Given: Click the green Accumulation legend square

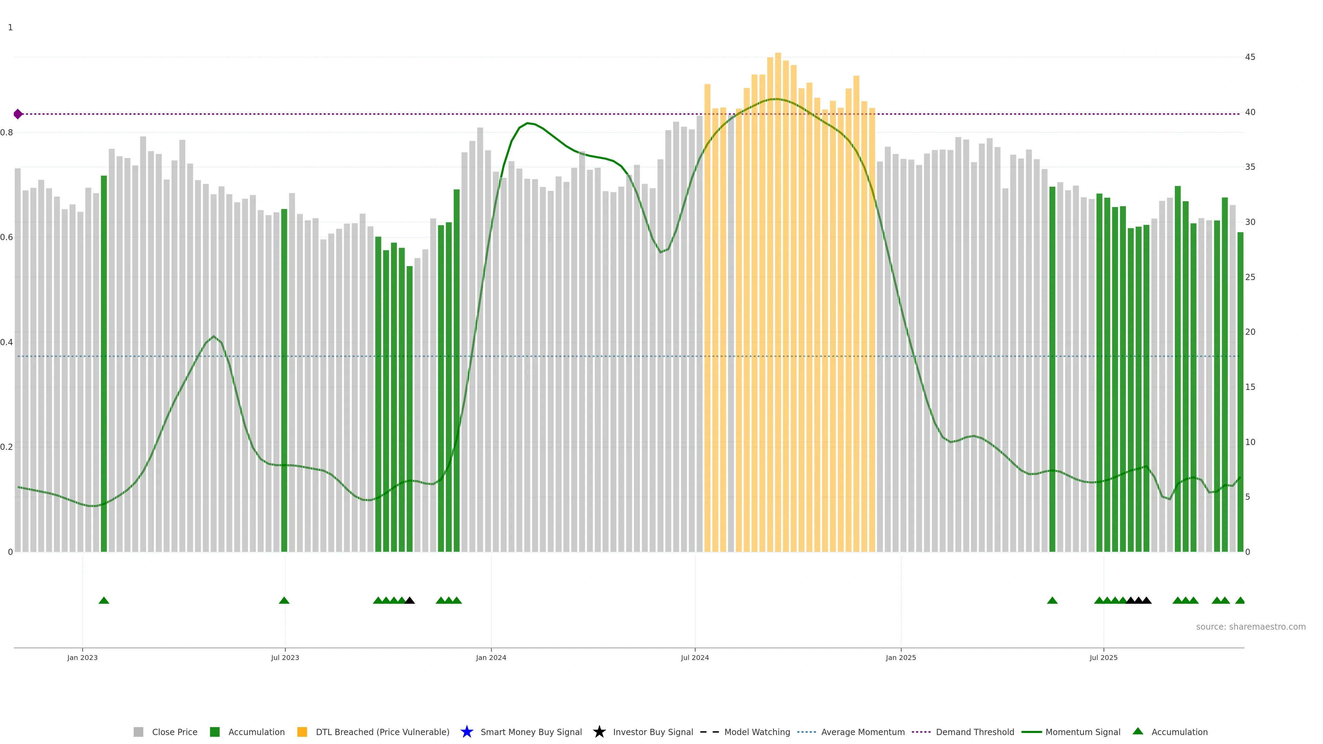Looking at the screenshot, I should [215, 732].
